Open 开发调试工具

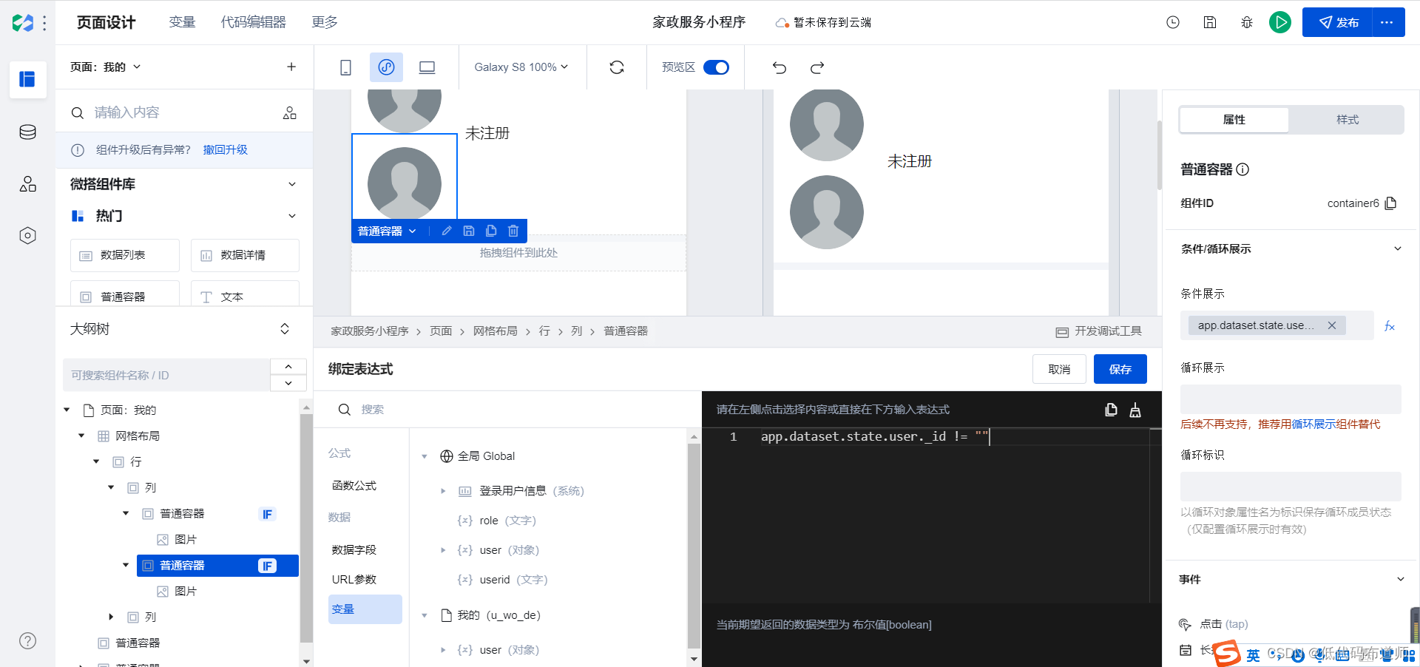(x=1099, y=331)
